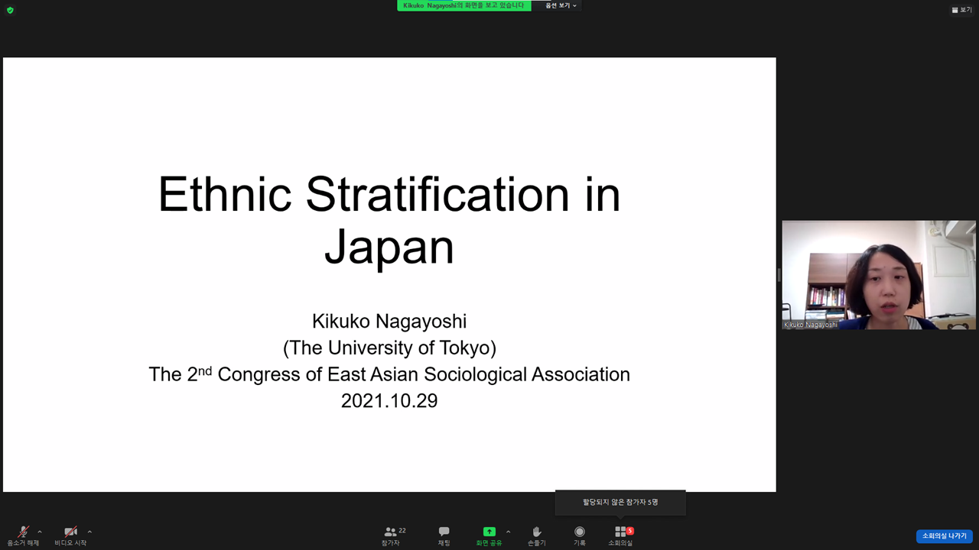This screenshot has height=550, width=979.
Task: Open the 보기 view layout menu
Action: 961,10
